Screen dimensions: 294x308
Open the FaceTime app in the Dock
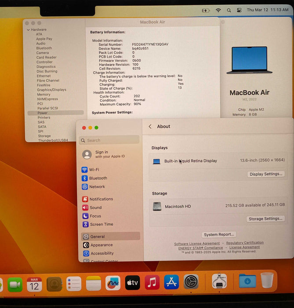[15, 284]
